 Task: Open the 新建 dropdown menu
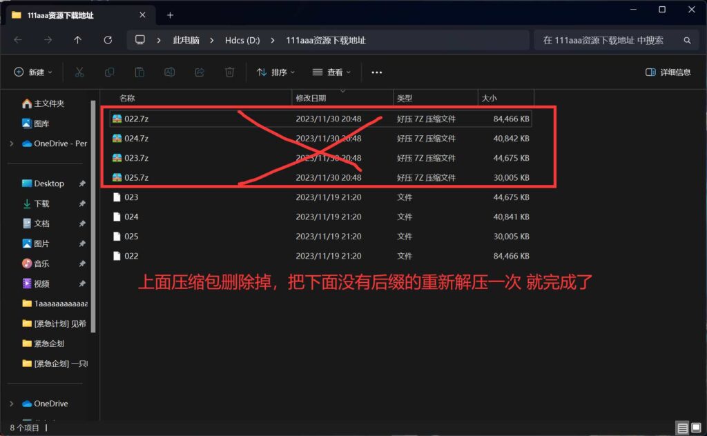coord(33,72)
